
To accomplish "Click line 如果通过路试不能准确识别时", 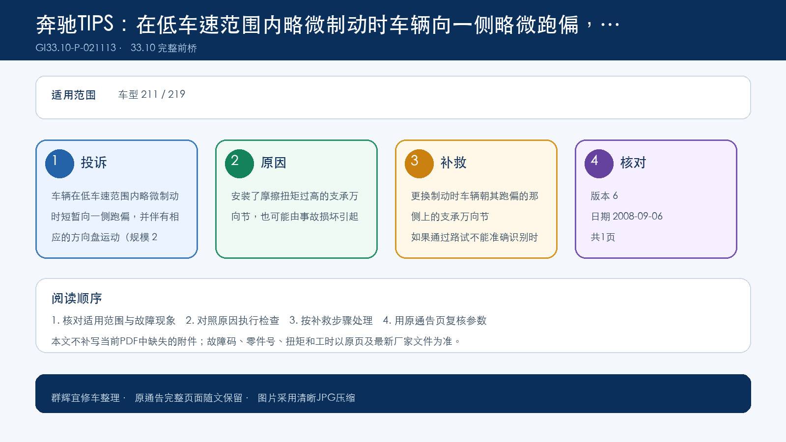I will coord(475,237).
